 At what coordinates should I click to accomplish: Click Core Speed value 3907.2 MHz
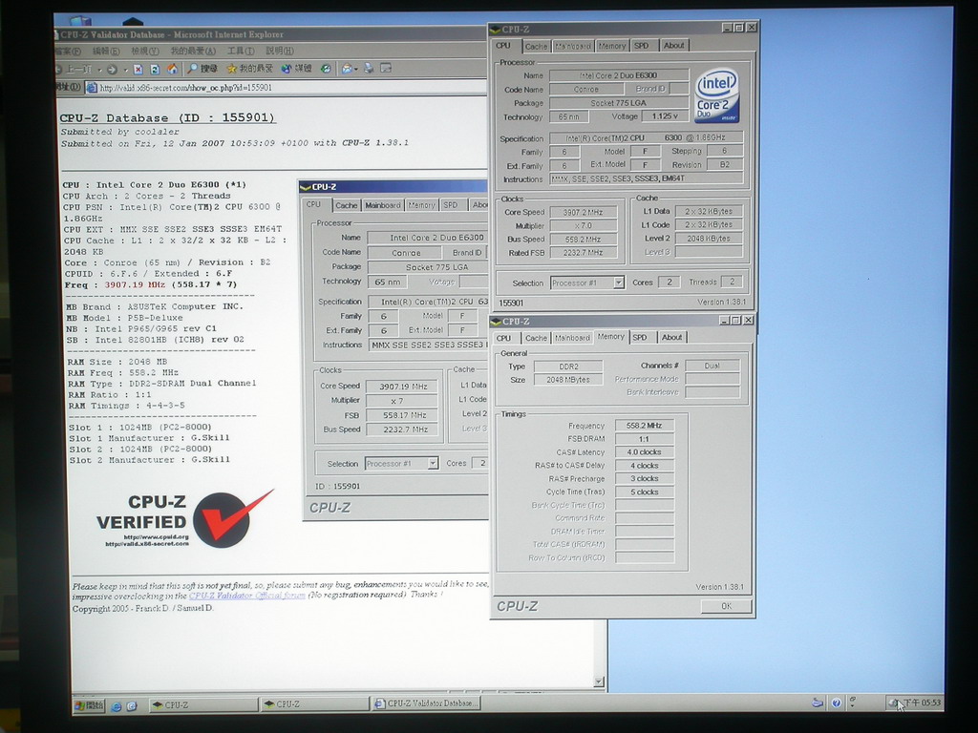point(584,213)
